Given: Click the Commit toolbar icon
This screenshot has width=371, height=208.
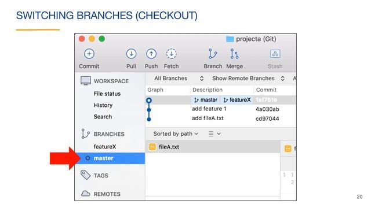Looking at the screenshot, I should coord(89,54).
